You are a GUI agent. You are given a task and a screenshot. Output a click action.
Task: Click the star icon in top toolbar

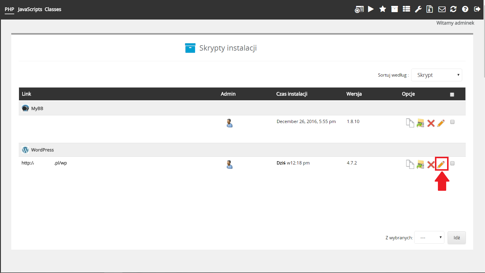click(x=382, y=9)
